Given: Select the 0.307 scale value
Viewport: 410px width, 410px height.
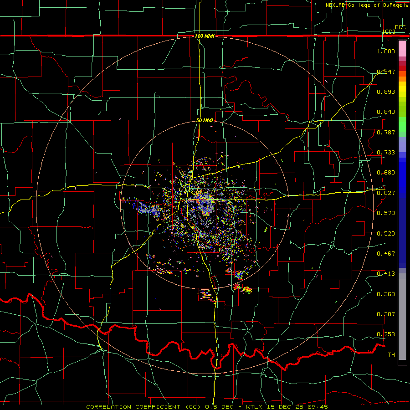Looking at the screenshot, I should 386,314.
